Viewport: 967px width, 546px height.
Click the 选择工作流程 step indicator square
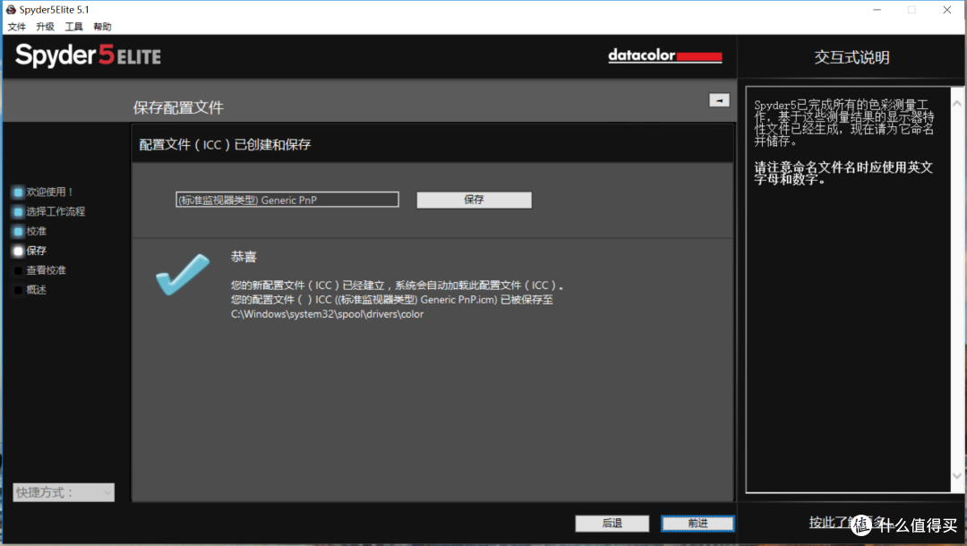[x=18, y=212]
